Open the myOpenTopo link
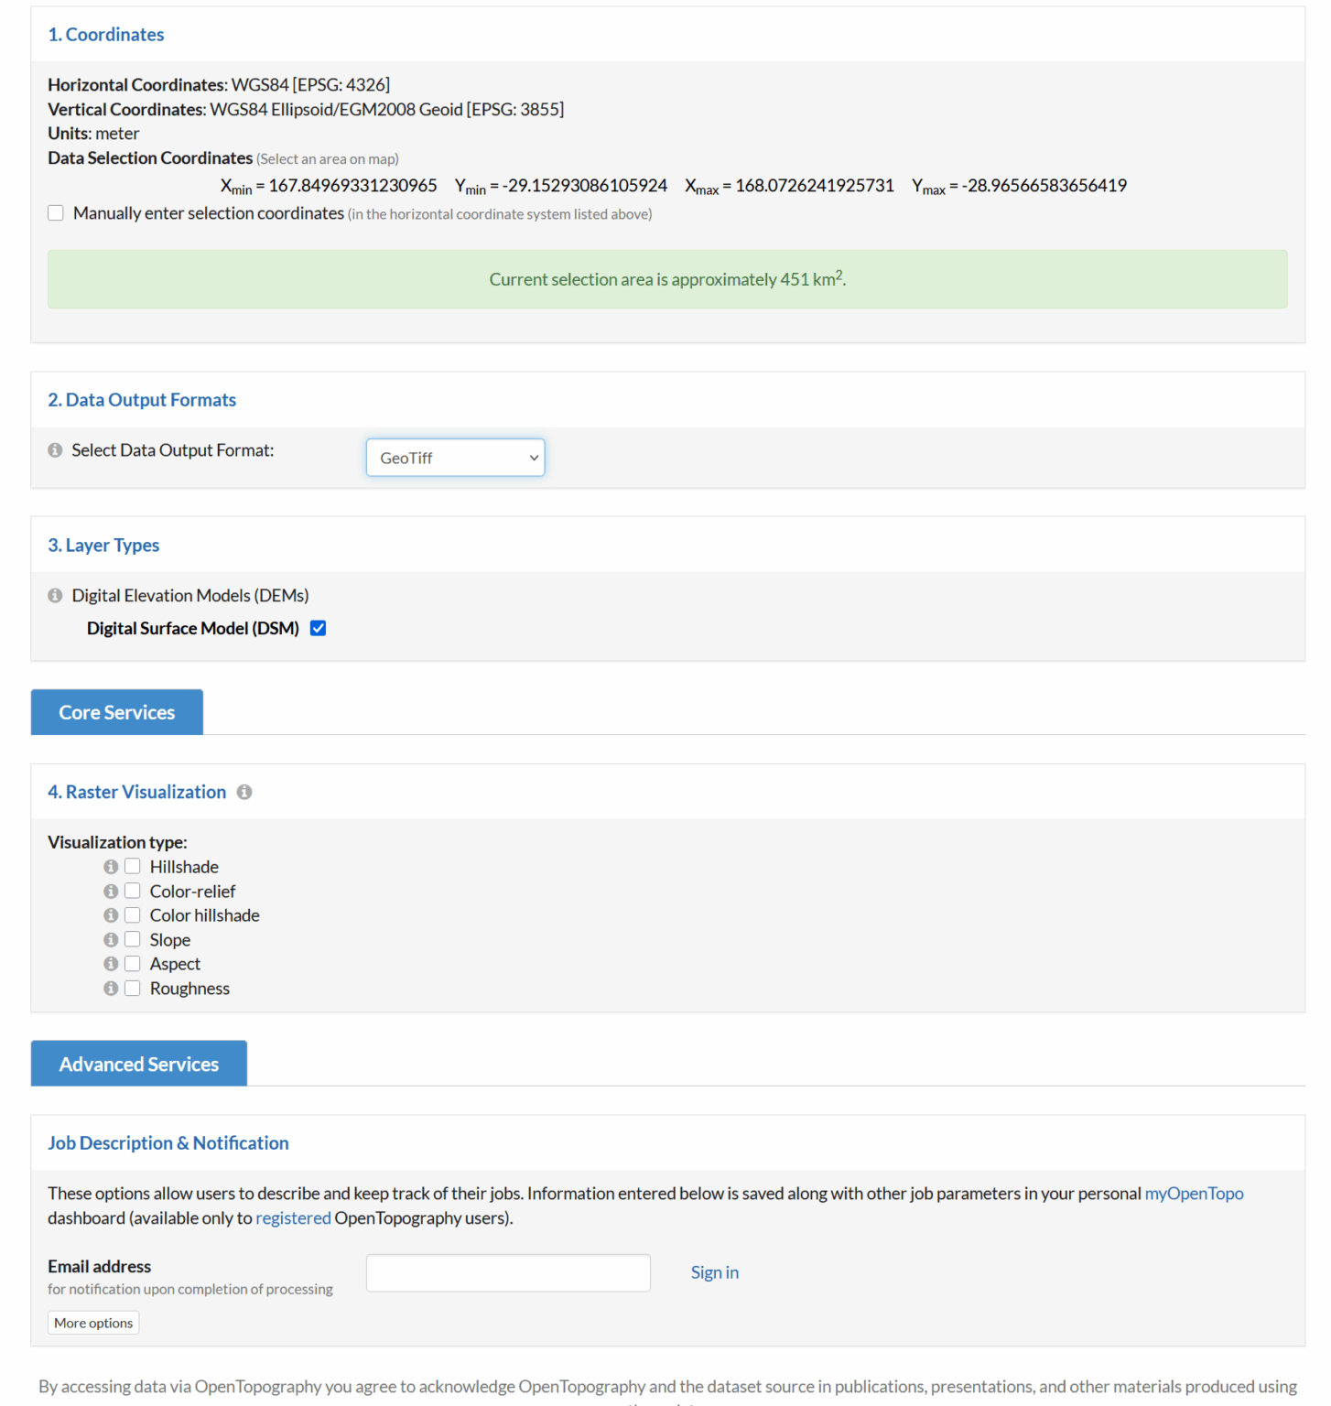Viewport: 1331px width, 1406px height. (x=1194, y=1194)
